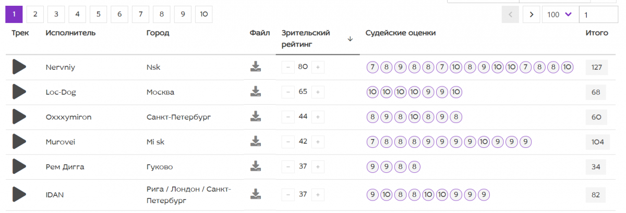Image resolution: width=626 pixels, height=213 pixels.
Task: Download the Nervniy track file
Action: (x=255, y=67)
